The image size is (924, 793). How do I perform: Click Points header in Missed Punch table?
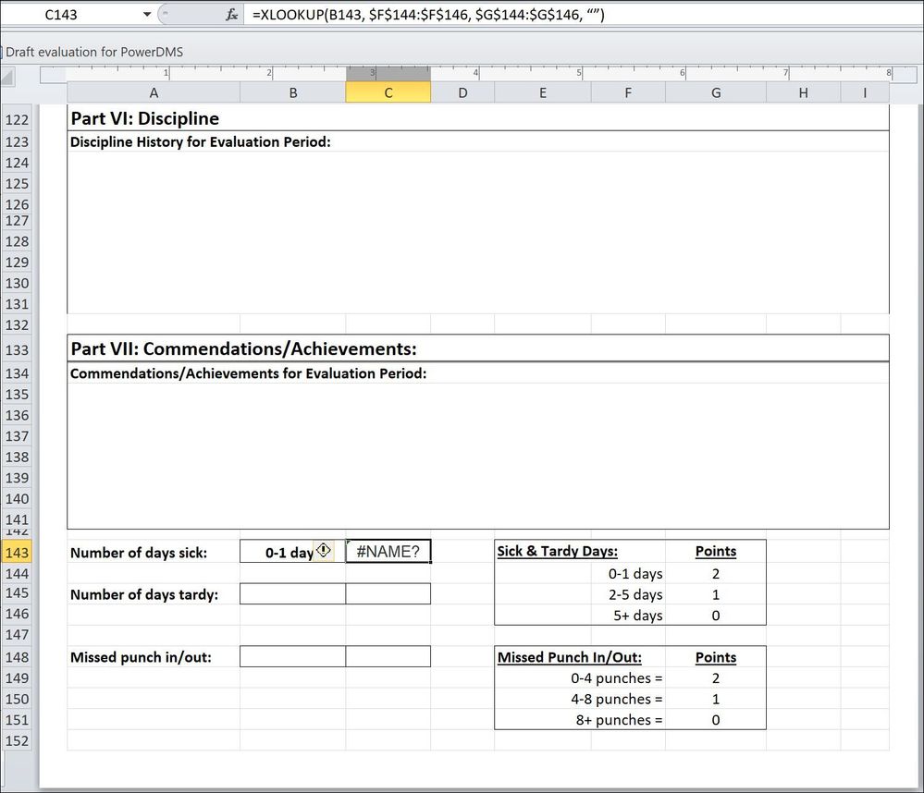click(x=716, y=657)
